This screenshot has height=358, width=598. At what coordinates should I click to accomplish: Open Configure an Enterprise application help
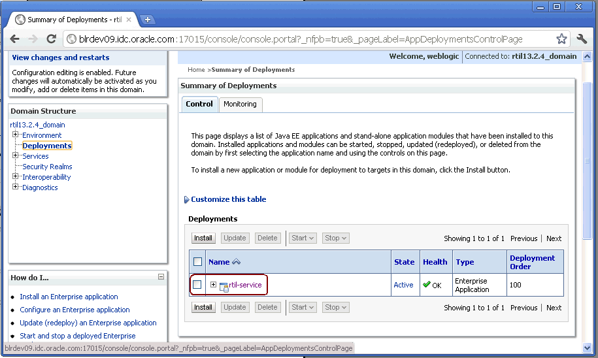click(75, 310)
